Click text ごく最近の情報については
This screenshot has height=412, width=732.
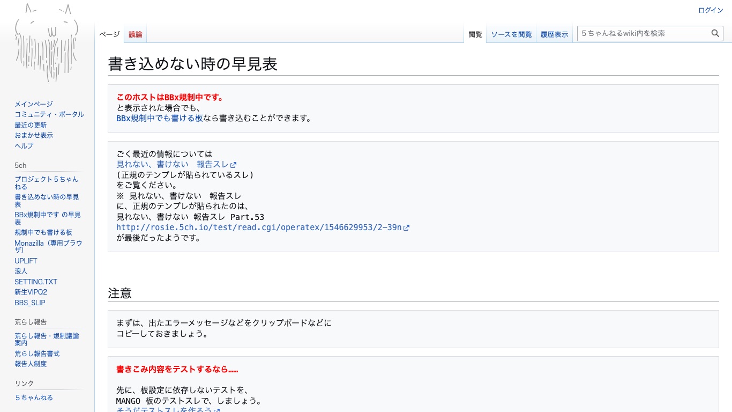(x=165, y=154)
